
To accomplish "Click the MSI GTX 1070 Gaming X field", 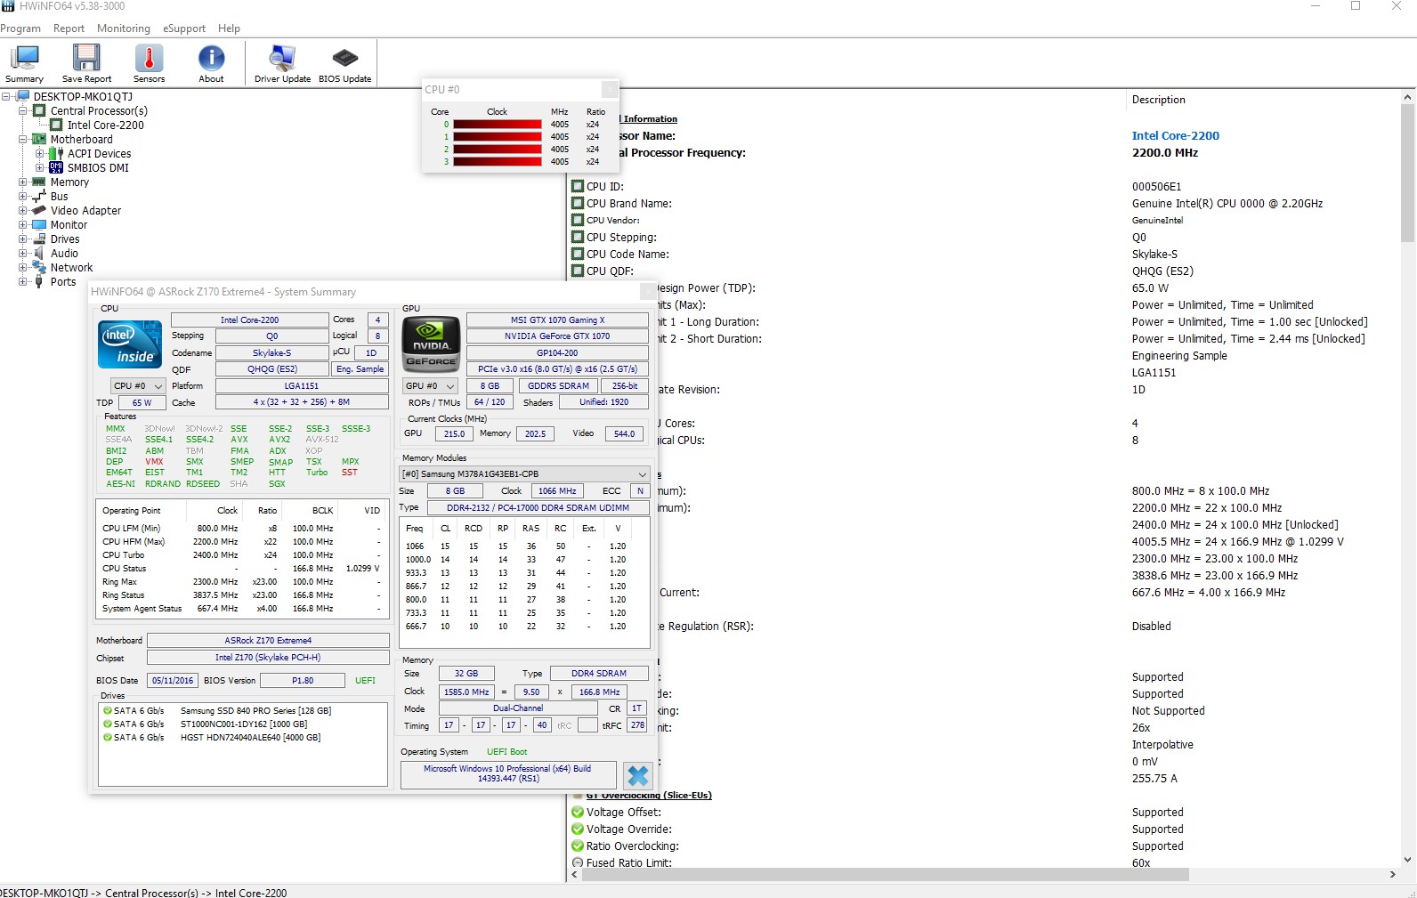I will point(557,320).
